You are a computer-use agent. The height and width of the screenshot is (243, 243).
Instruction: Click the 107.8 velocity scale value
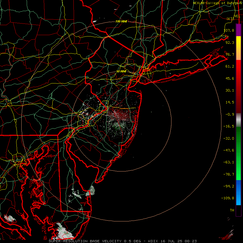pos(229,30)
